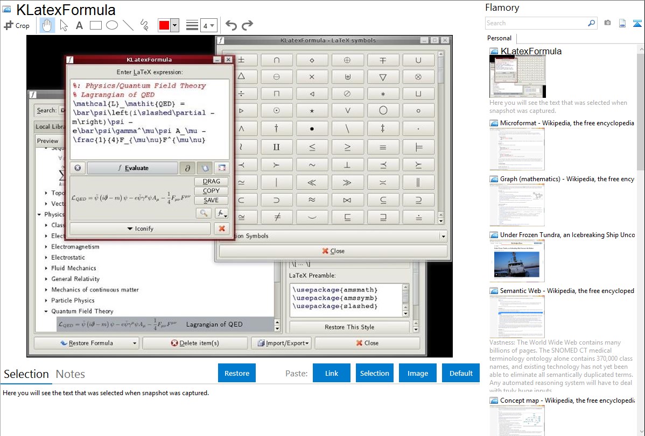Pick the text annotation tool
Image resolution: width=645 pixels, height=436 pixels.
pyautogui.click(x=79, y=25)
